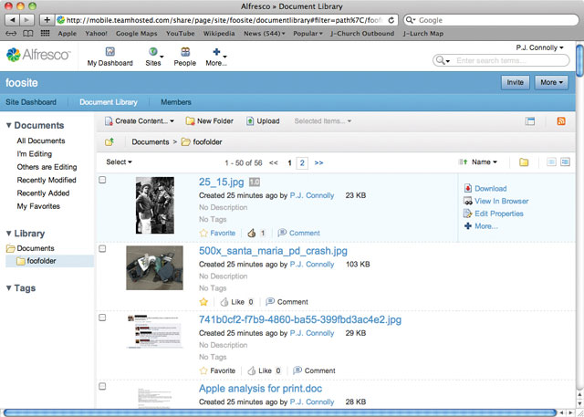Favorite the 741b0cf2 jpg file
Viewport: 584px width, 417px height.
(x=217, y=370)
